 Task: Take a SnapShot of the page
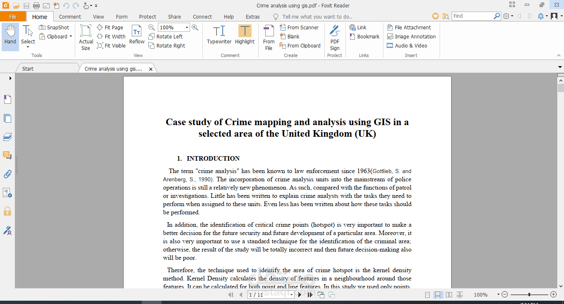point(55,28)
